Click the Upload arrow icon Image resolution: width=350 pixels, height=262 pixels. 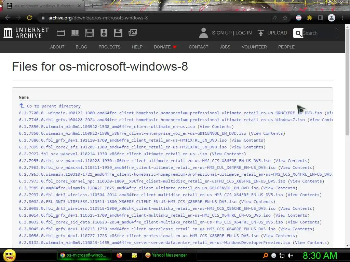(260, 33)
